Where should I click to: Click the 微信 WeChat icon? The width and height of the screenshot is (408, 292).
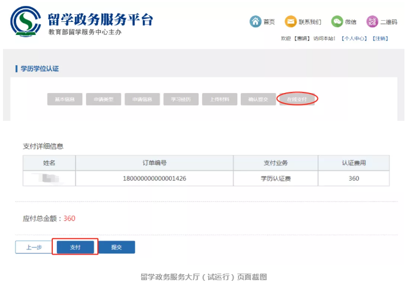pyautogui.click(x=337, y=21)
